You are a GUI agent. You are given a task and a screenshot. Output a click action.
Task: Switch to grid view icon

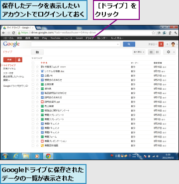pos(157,52)
